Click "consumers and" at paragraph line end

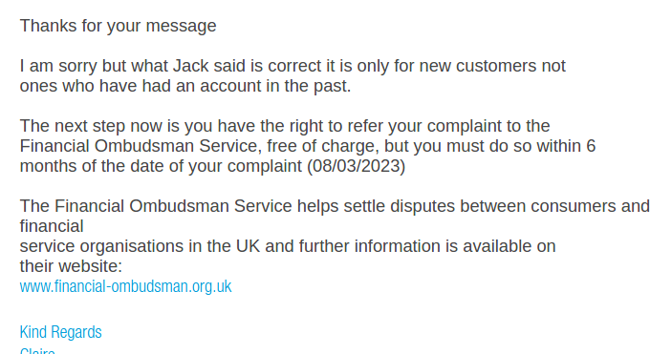coord(590,206)
